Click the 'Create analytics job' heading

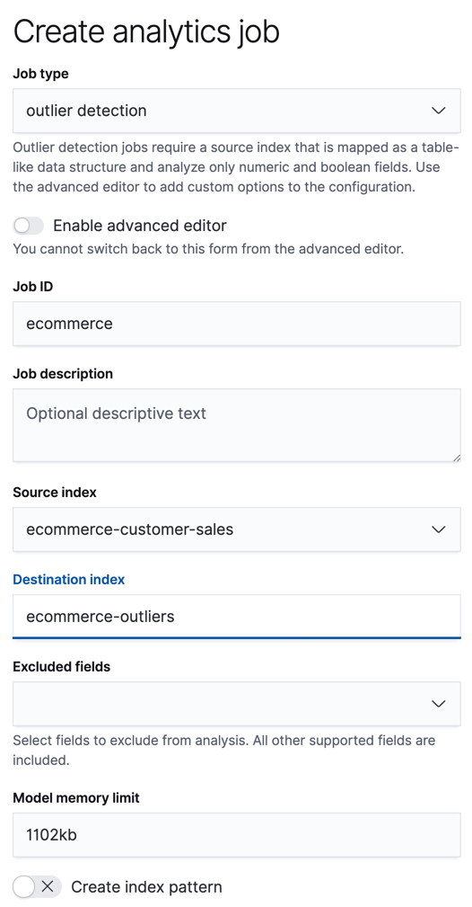click(146, 31)
